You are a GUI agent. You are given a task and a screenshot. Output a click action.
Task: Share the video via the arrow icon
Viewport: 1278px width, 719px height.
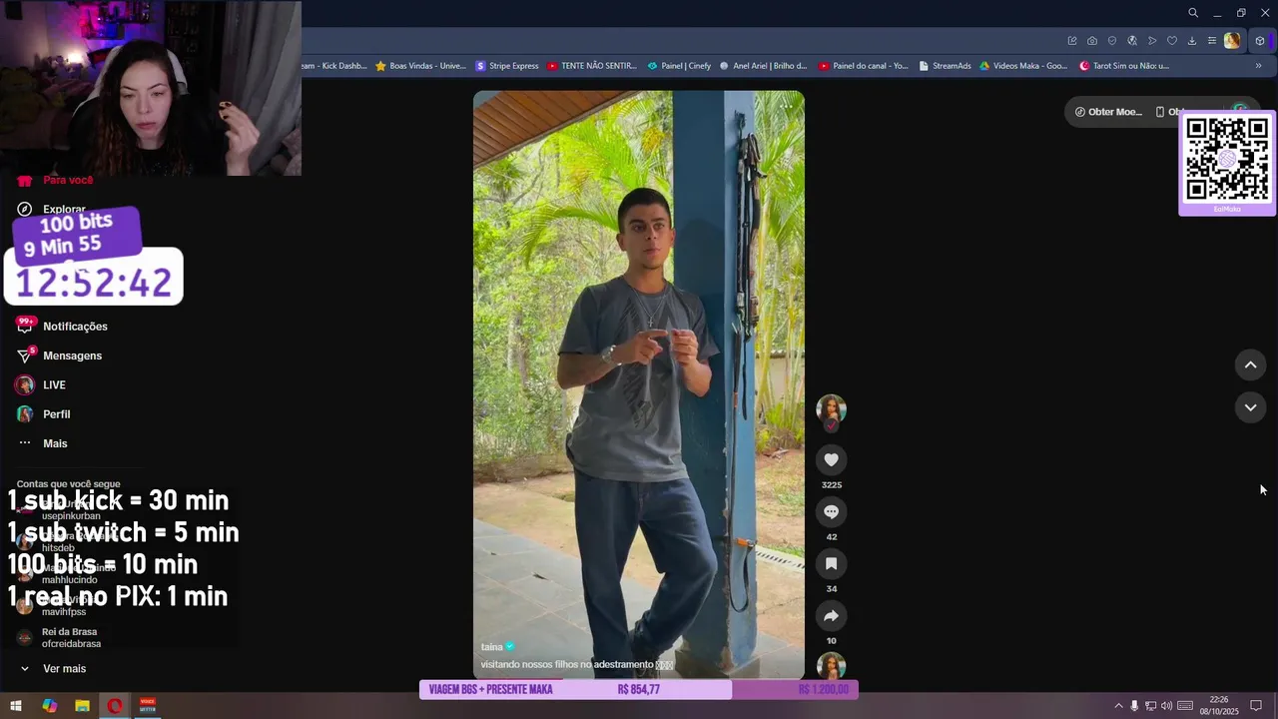(x=831, y=615)
